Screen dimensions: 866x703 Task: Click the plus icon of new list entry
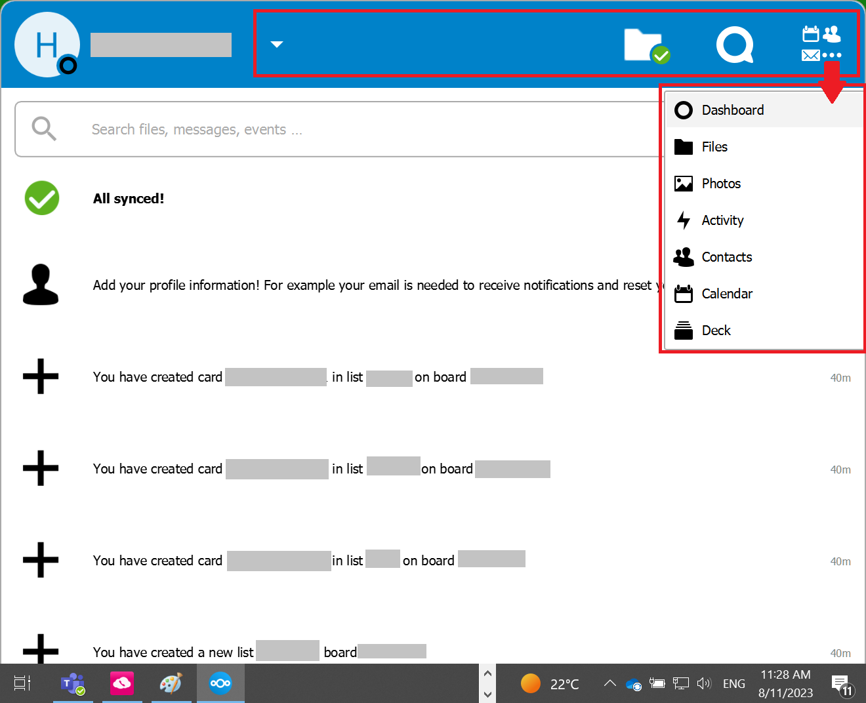tap(41, 649)
